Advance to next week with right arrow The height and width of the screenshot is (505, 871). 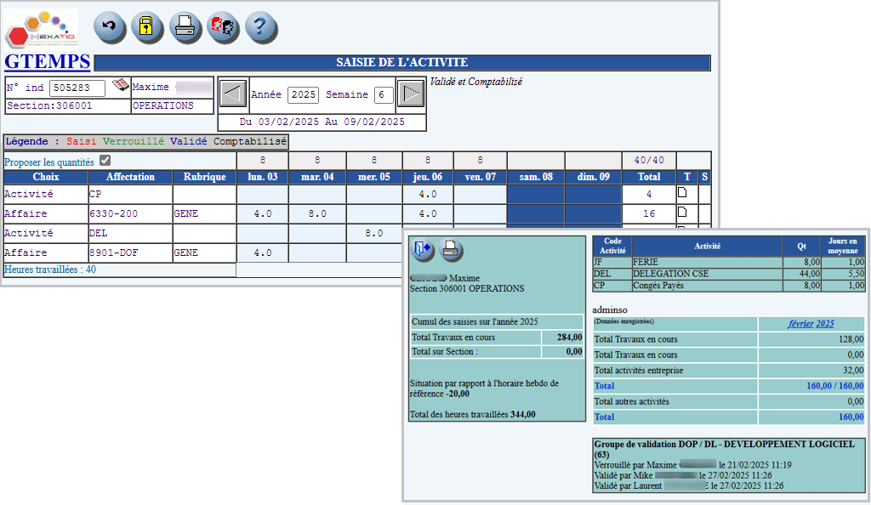coord(411,93)
